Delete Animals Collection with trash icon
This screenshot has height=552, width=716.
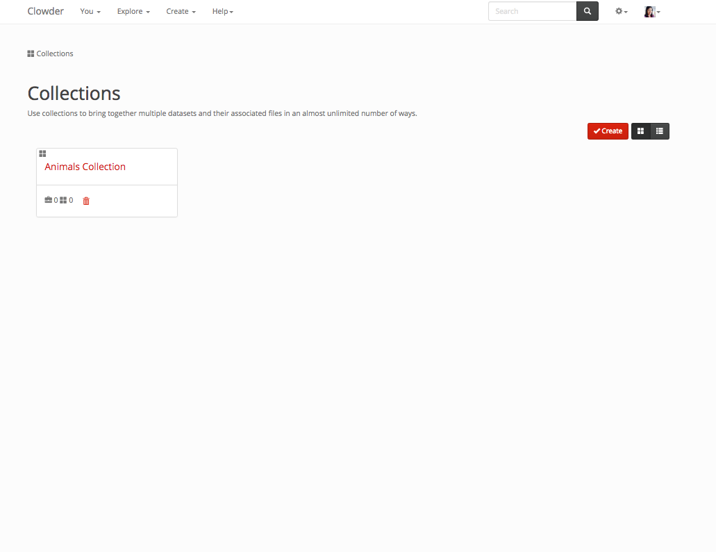click(86, 201)
